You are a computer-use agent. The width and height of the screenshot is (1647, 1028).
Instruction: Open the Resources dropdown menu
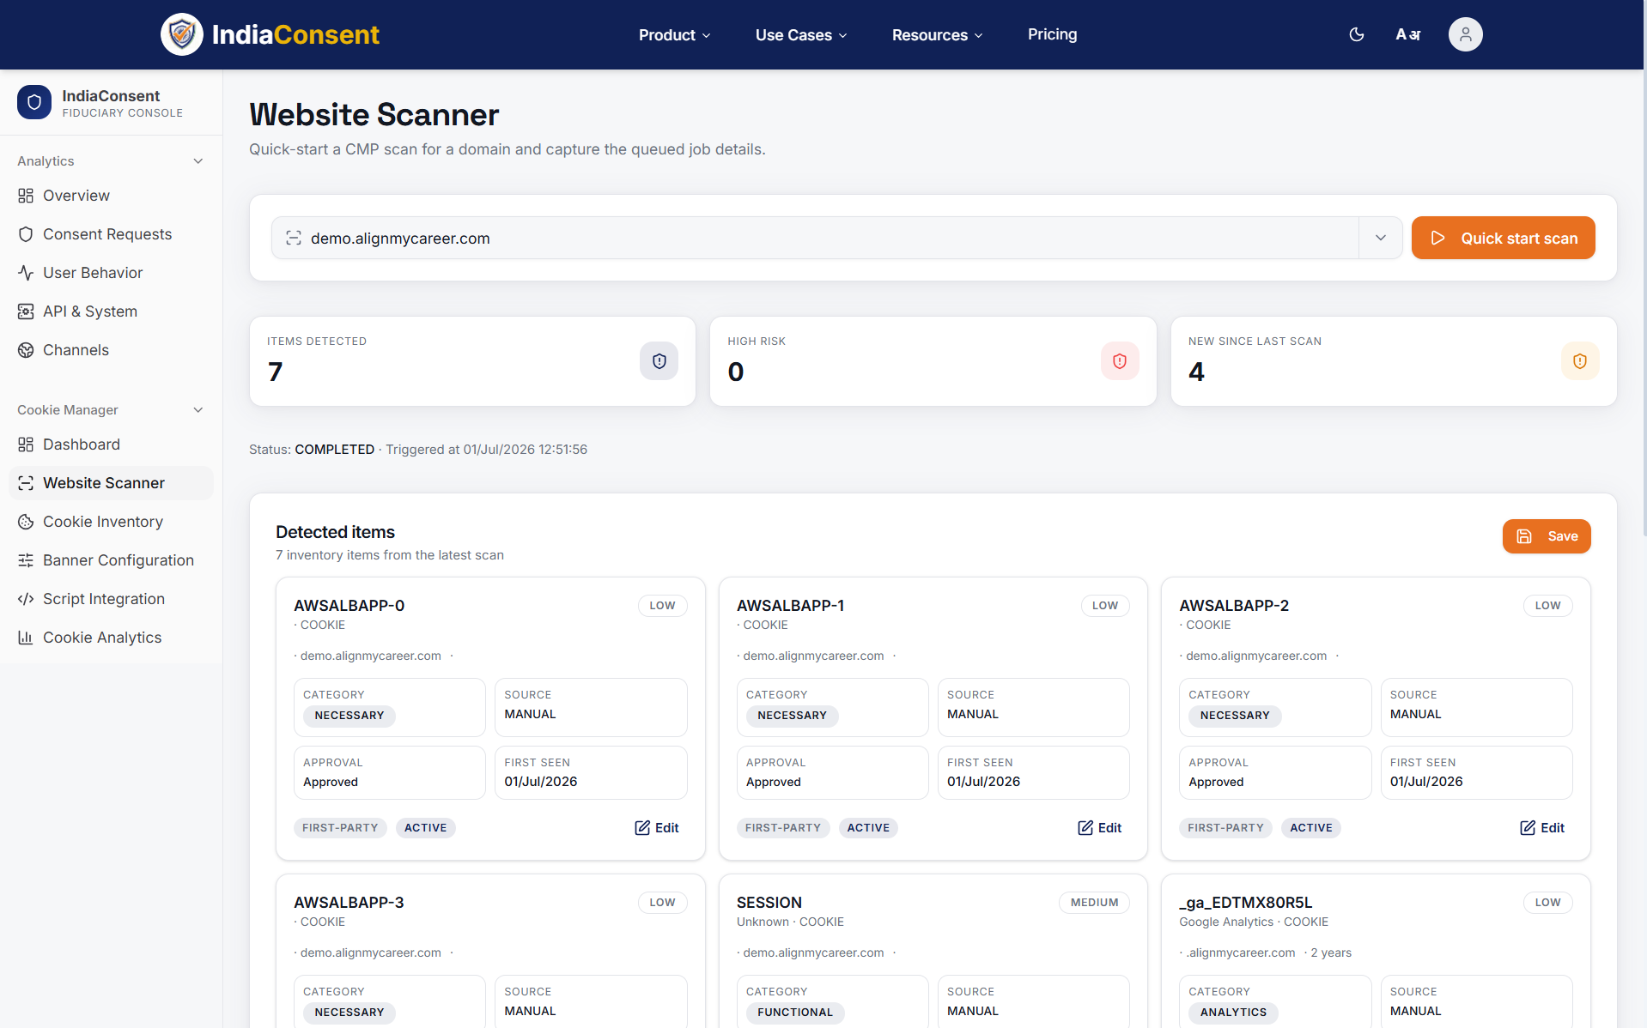(x=937, y=35)
